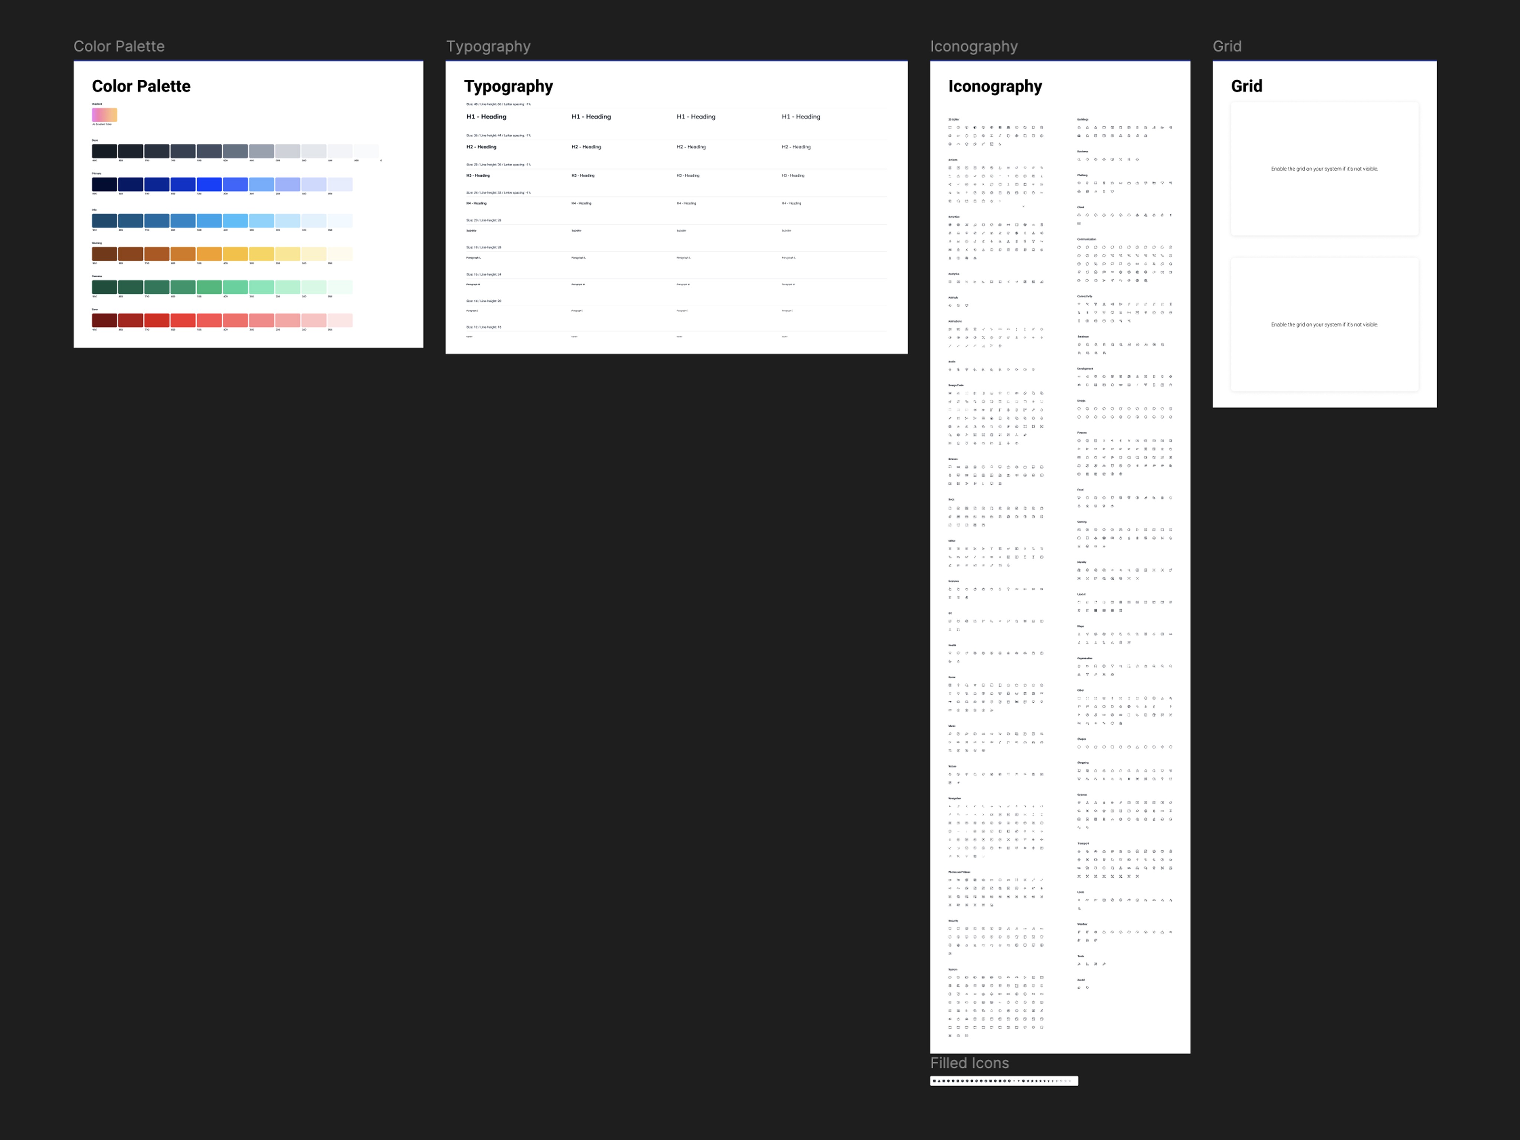Click the "Filled Icons" frame label
The image size is (1520, 1140).
[x=969, y=1063]
